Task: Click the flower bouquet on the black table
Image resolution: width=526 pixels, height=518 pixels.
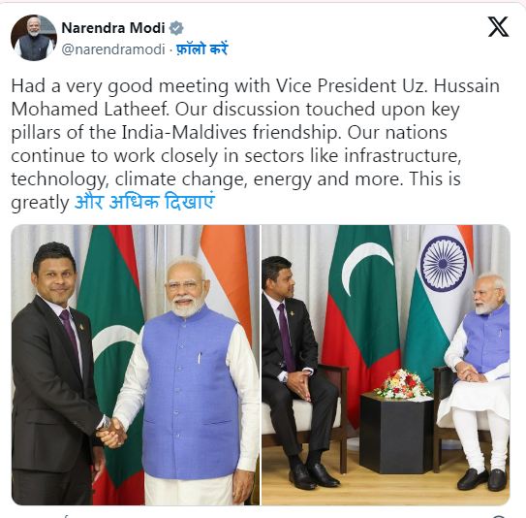Action: coord(402,384)
